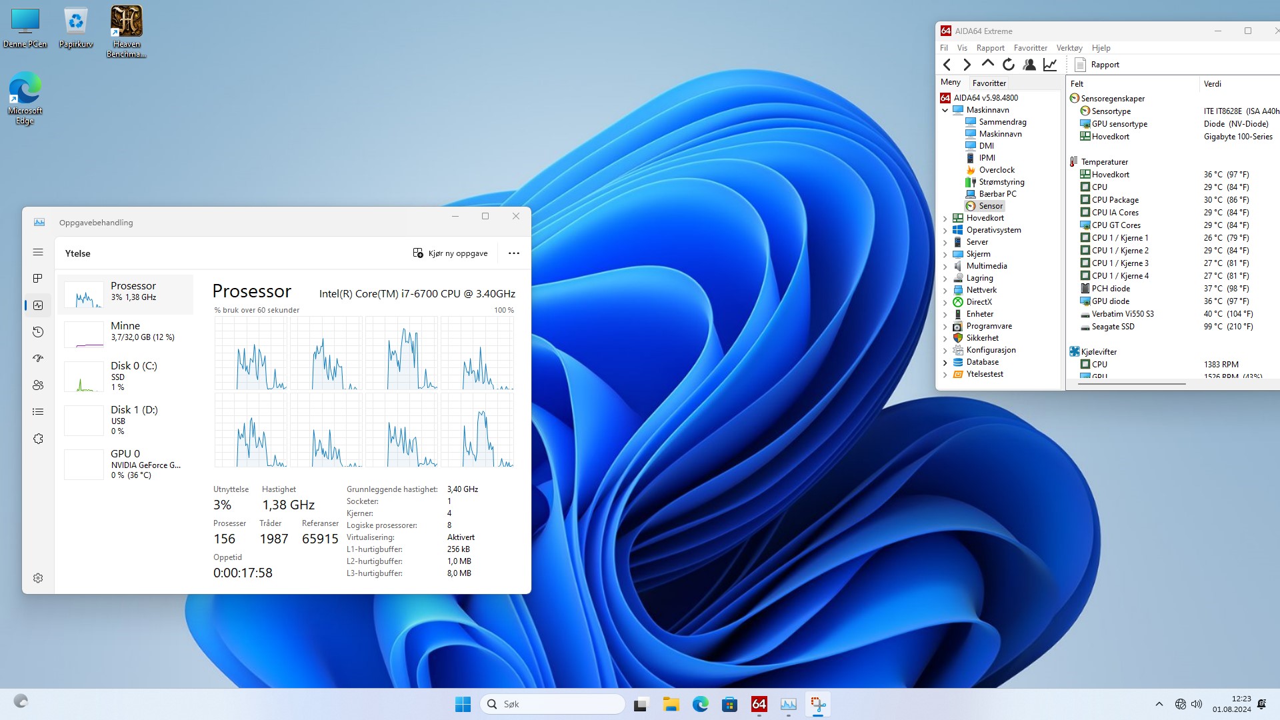The width and height of the screenshot is (1280, 720).
Task: Open AIDA64 graph toolbar icon
Action: point(1050,65)
